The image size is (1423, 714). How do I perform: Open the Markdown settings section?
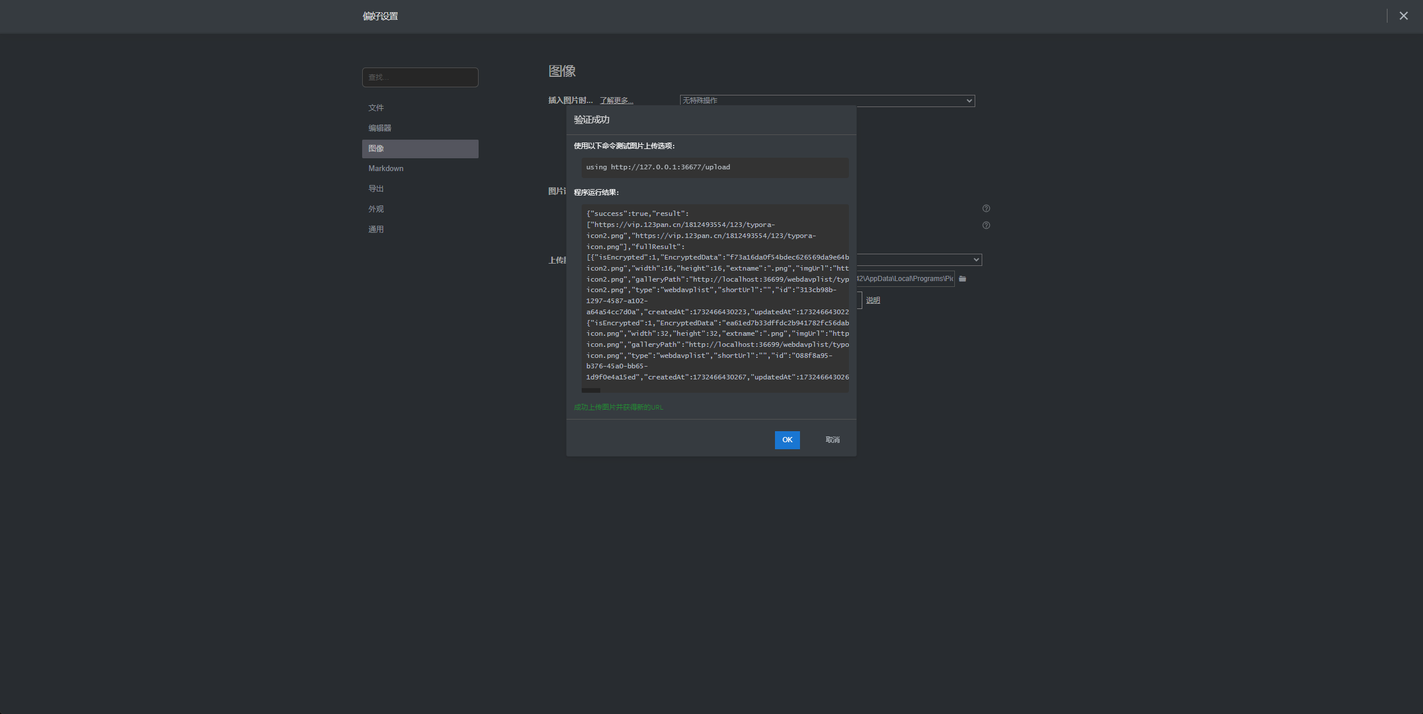pos(420,169)
